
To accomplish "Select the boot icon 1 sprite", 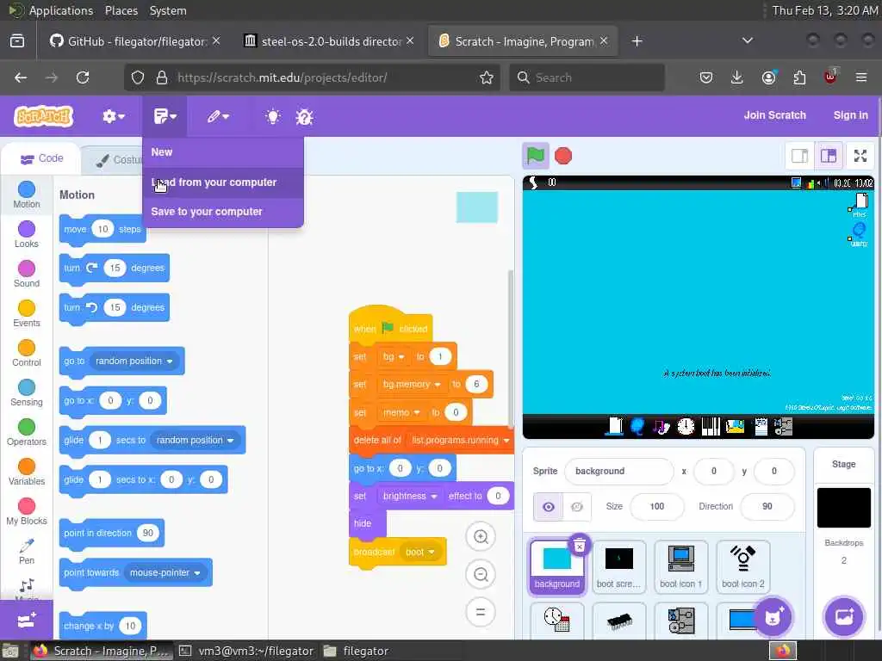I will click(x=680, y=566).
